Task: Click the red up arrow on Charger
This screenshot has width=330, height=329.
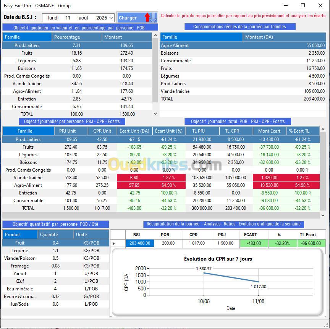Action: click(147, 17)
